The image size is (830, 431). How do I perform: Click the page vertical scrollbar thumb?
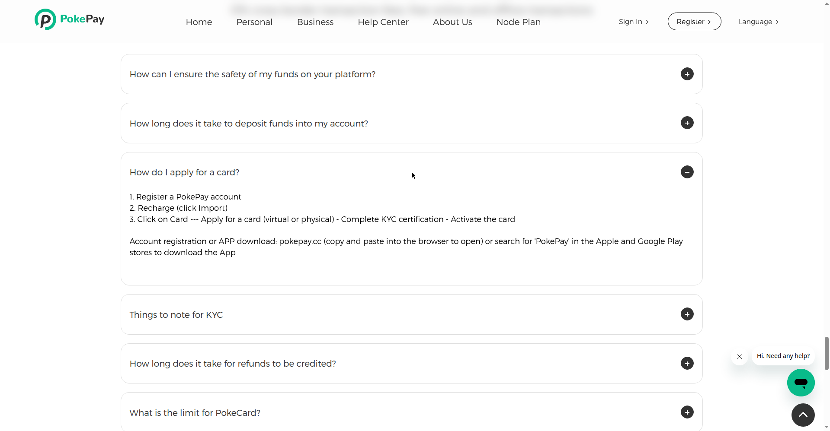[x=827, y=353]
